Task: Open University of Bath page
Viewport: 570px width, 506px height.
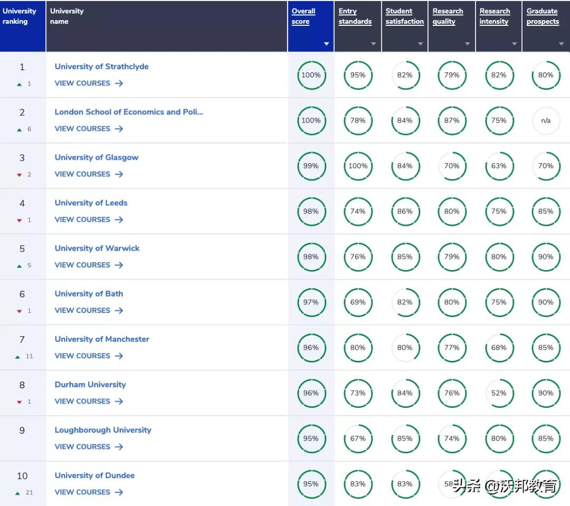Action: pyautogui.click(x=89, y=294)
